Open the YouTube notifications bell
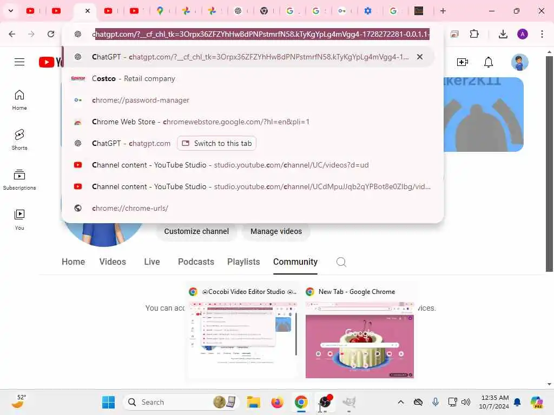Viewport: 554px width, 415px height. coord(489,62)
